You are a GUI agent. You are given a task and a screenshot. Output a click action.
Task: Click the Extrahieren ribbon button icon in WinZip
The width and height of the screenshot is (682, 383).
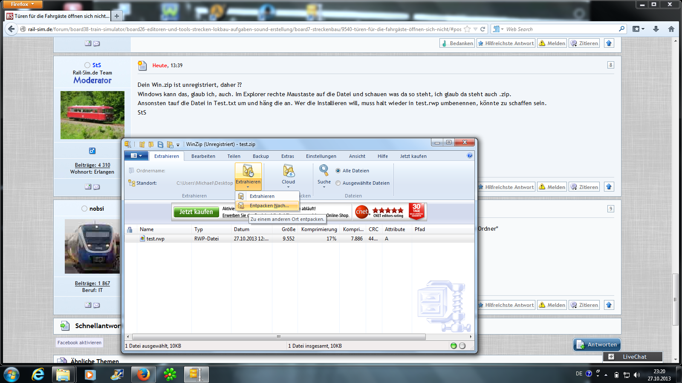tap(248, 171)
